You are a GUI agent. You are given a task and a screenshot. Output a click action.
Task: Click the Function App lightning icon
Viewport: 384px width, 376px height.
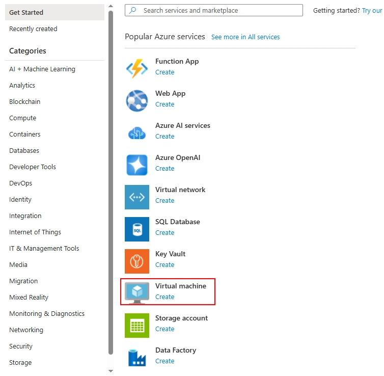point(137,68)
